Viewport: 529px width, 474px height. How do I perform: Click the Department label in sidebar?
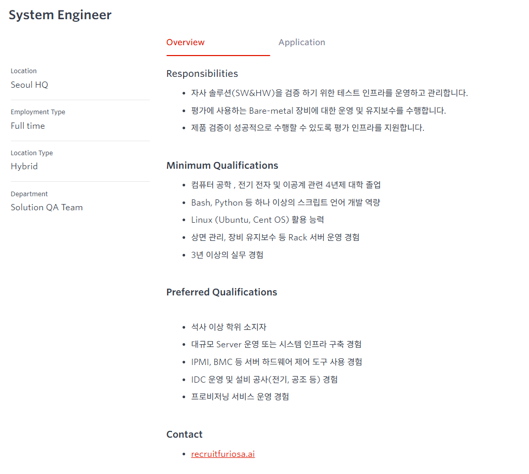pos(29,194)
